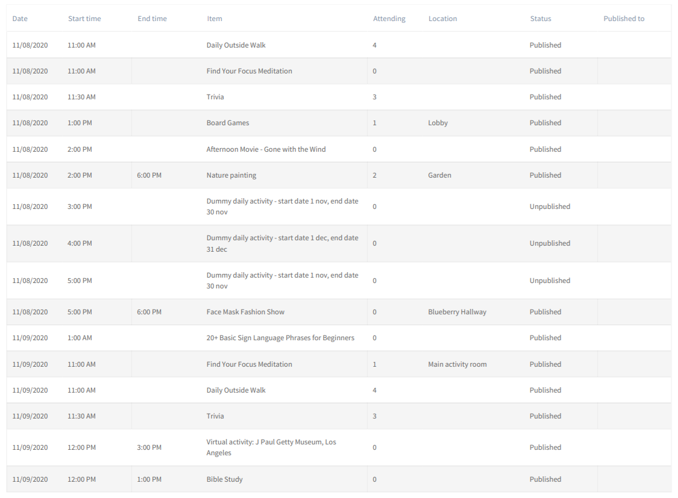The height and width of the screenshot is (498, 678).
Task: Click the Start time column header
Action: click(84, 19)
